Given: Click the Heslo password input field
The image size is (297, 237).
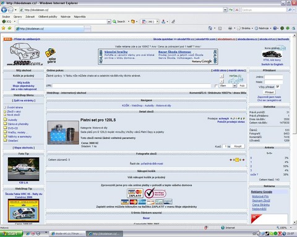Looking at the screenshot, I should tap(273, 82).
